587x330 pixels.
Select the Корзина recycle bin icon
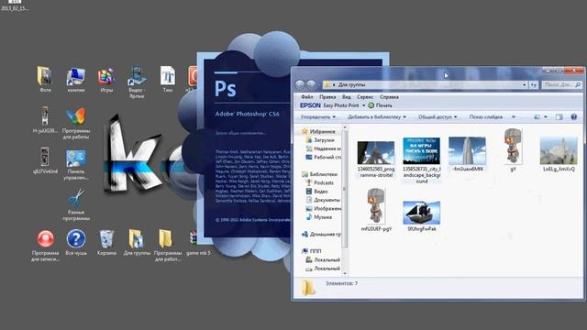(106, 242)
